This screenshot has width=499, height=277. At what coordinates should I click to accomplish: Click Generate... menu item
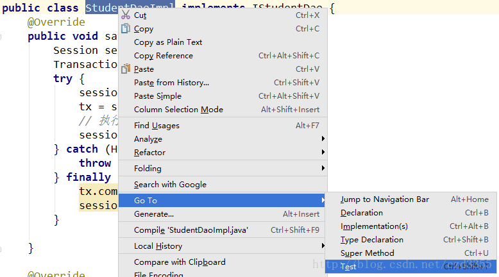(x=154, y=214)
